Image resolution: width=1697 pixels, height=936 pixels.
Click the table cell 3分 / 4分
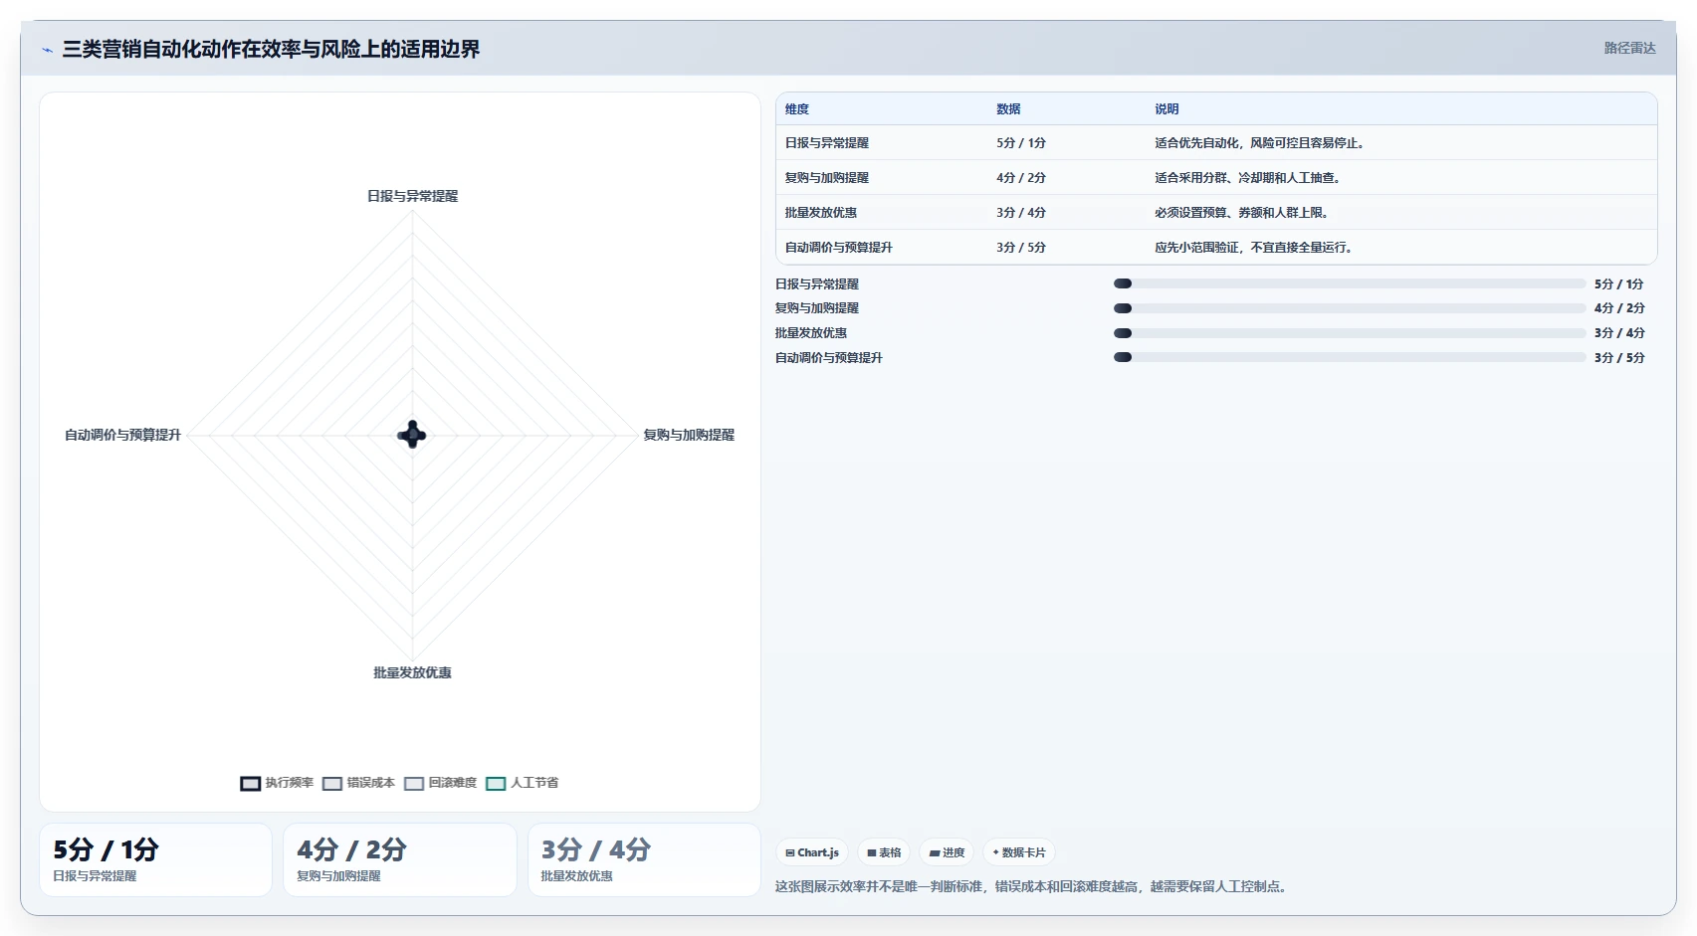tap(1021, 213)
